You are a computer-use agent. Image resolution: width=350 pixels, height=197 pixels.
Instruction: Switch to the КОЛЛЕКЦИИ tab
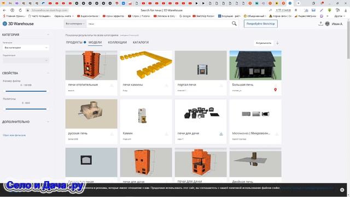coord(117,42)
